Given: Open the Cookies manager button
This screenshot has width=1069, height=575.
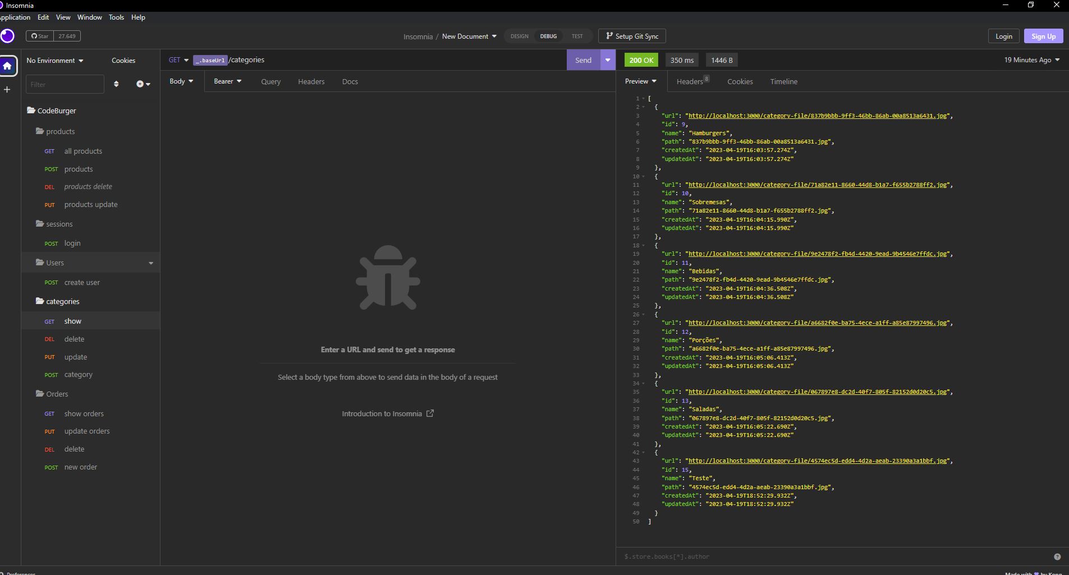Looking at the screenshot, I should click(x=123, y=61).
